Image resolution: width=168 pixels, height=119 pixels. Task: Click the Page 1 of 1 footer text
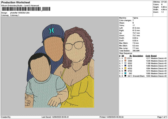(x=162, y=117)
